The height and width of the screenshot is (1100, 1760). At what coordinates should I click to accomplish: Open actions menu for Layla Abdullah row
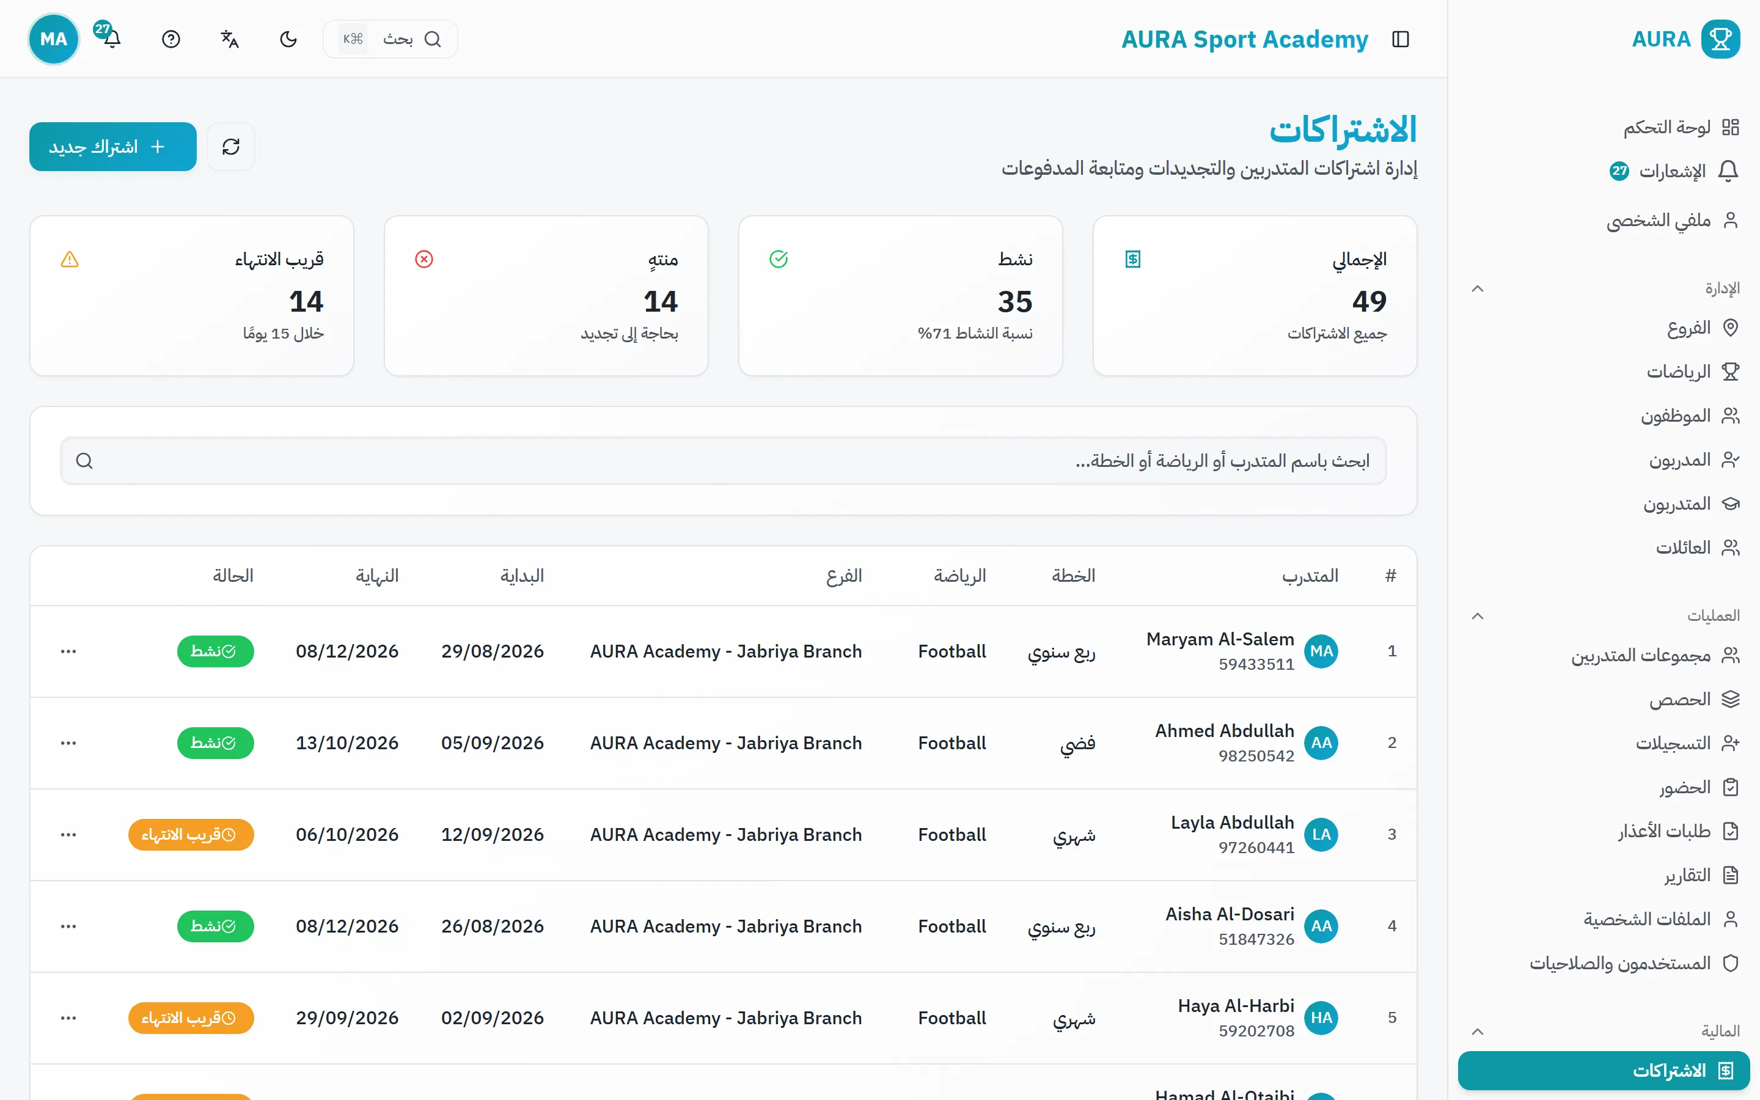coord(68,834)
